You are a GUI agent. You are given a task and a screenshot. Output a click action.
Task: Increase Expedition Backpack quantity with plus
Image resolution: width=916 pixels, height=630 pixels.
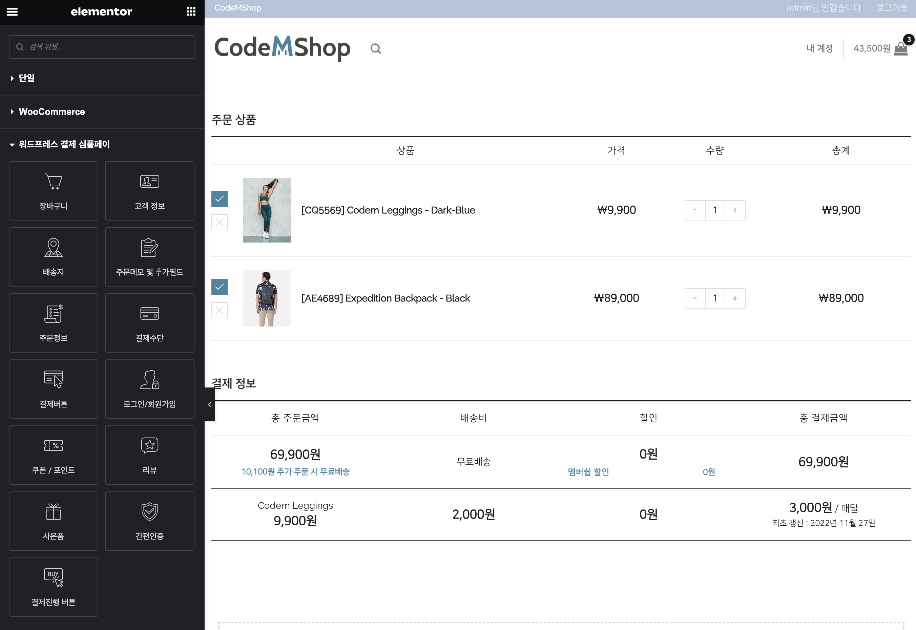[735, 298]
